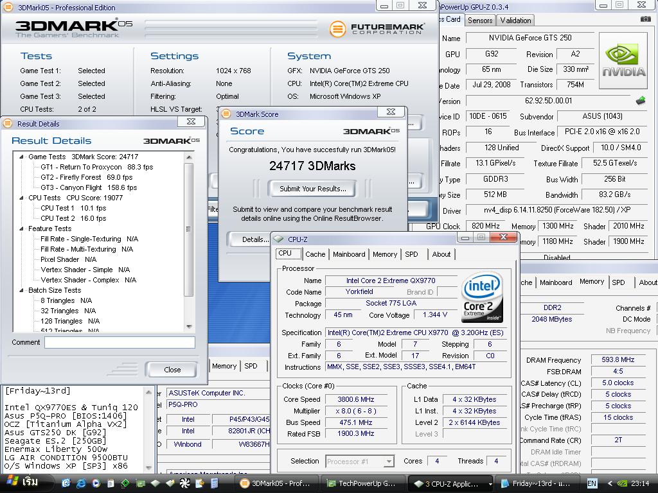The image size is (658, 493).
Task: Switch to TechPowerUp GPU-Z taskbar button
Action: point(363,483)
